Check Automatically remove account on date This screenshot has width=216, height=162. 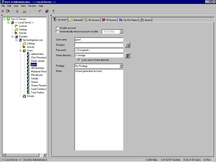pos(57,32)
